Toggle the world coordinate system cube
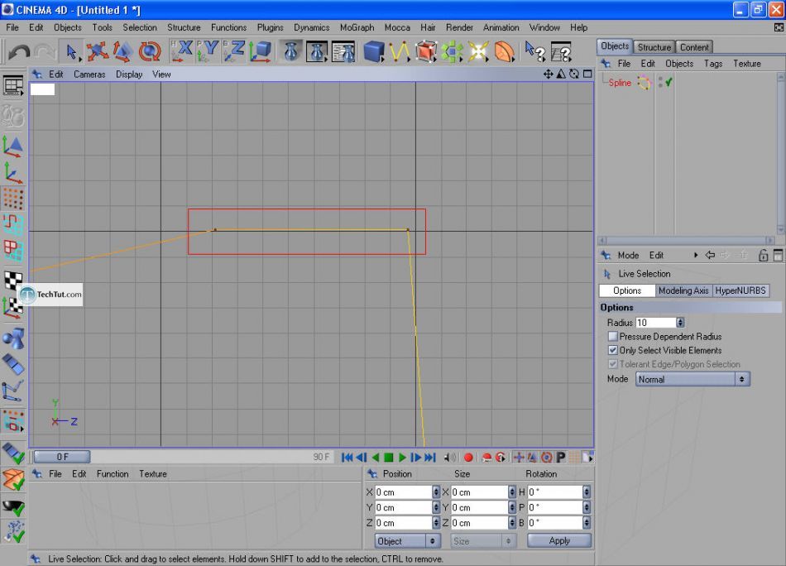This screenshot has height=566, width=786. (x=261, y=51)
